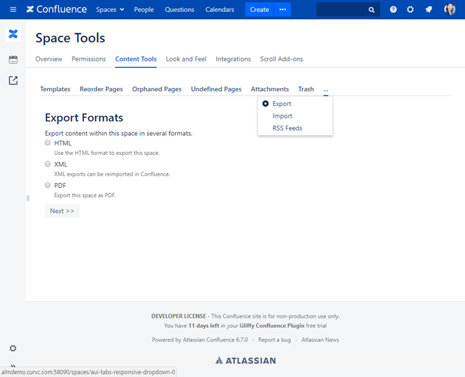Click the Gliffy Confluence Plugin link
This screenshot has height=377, width=465.
pos(272,326)
